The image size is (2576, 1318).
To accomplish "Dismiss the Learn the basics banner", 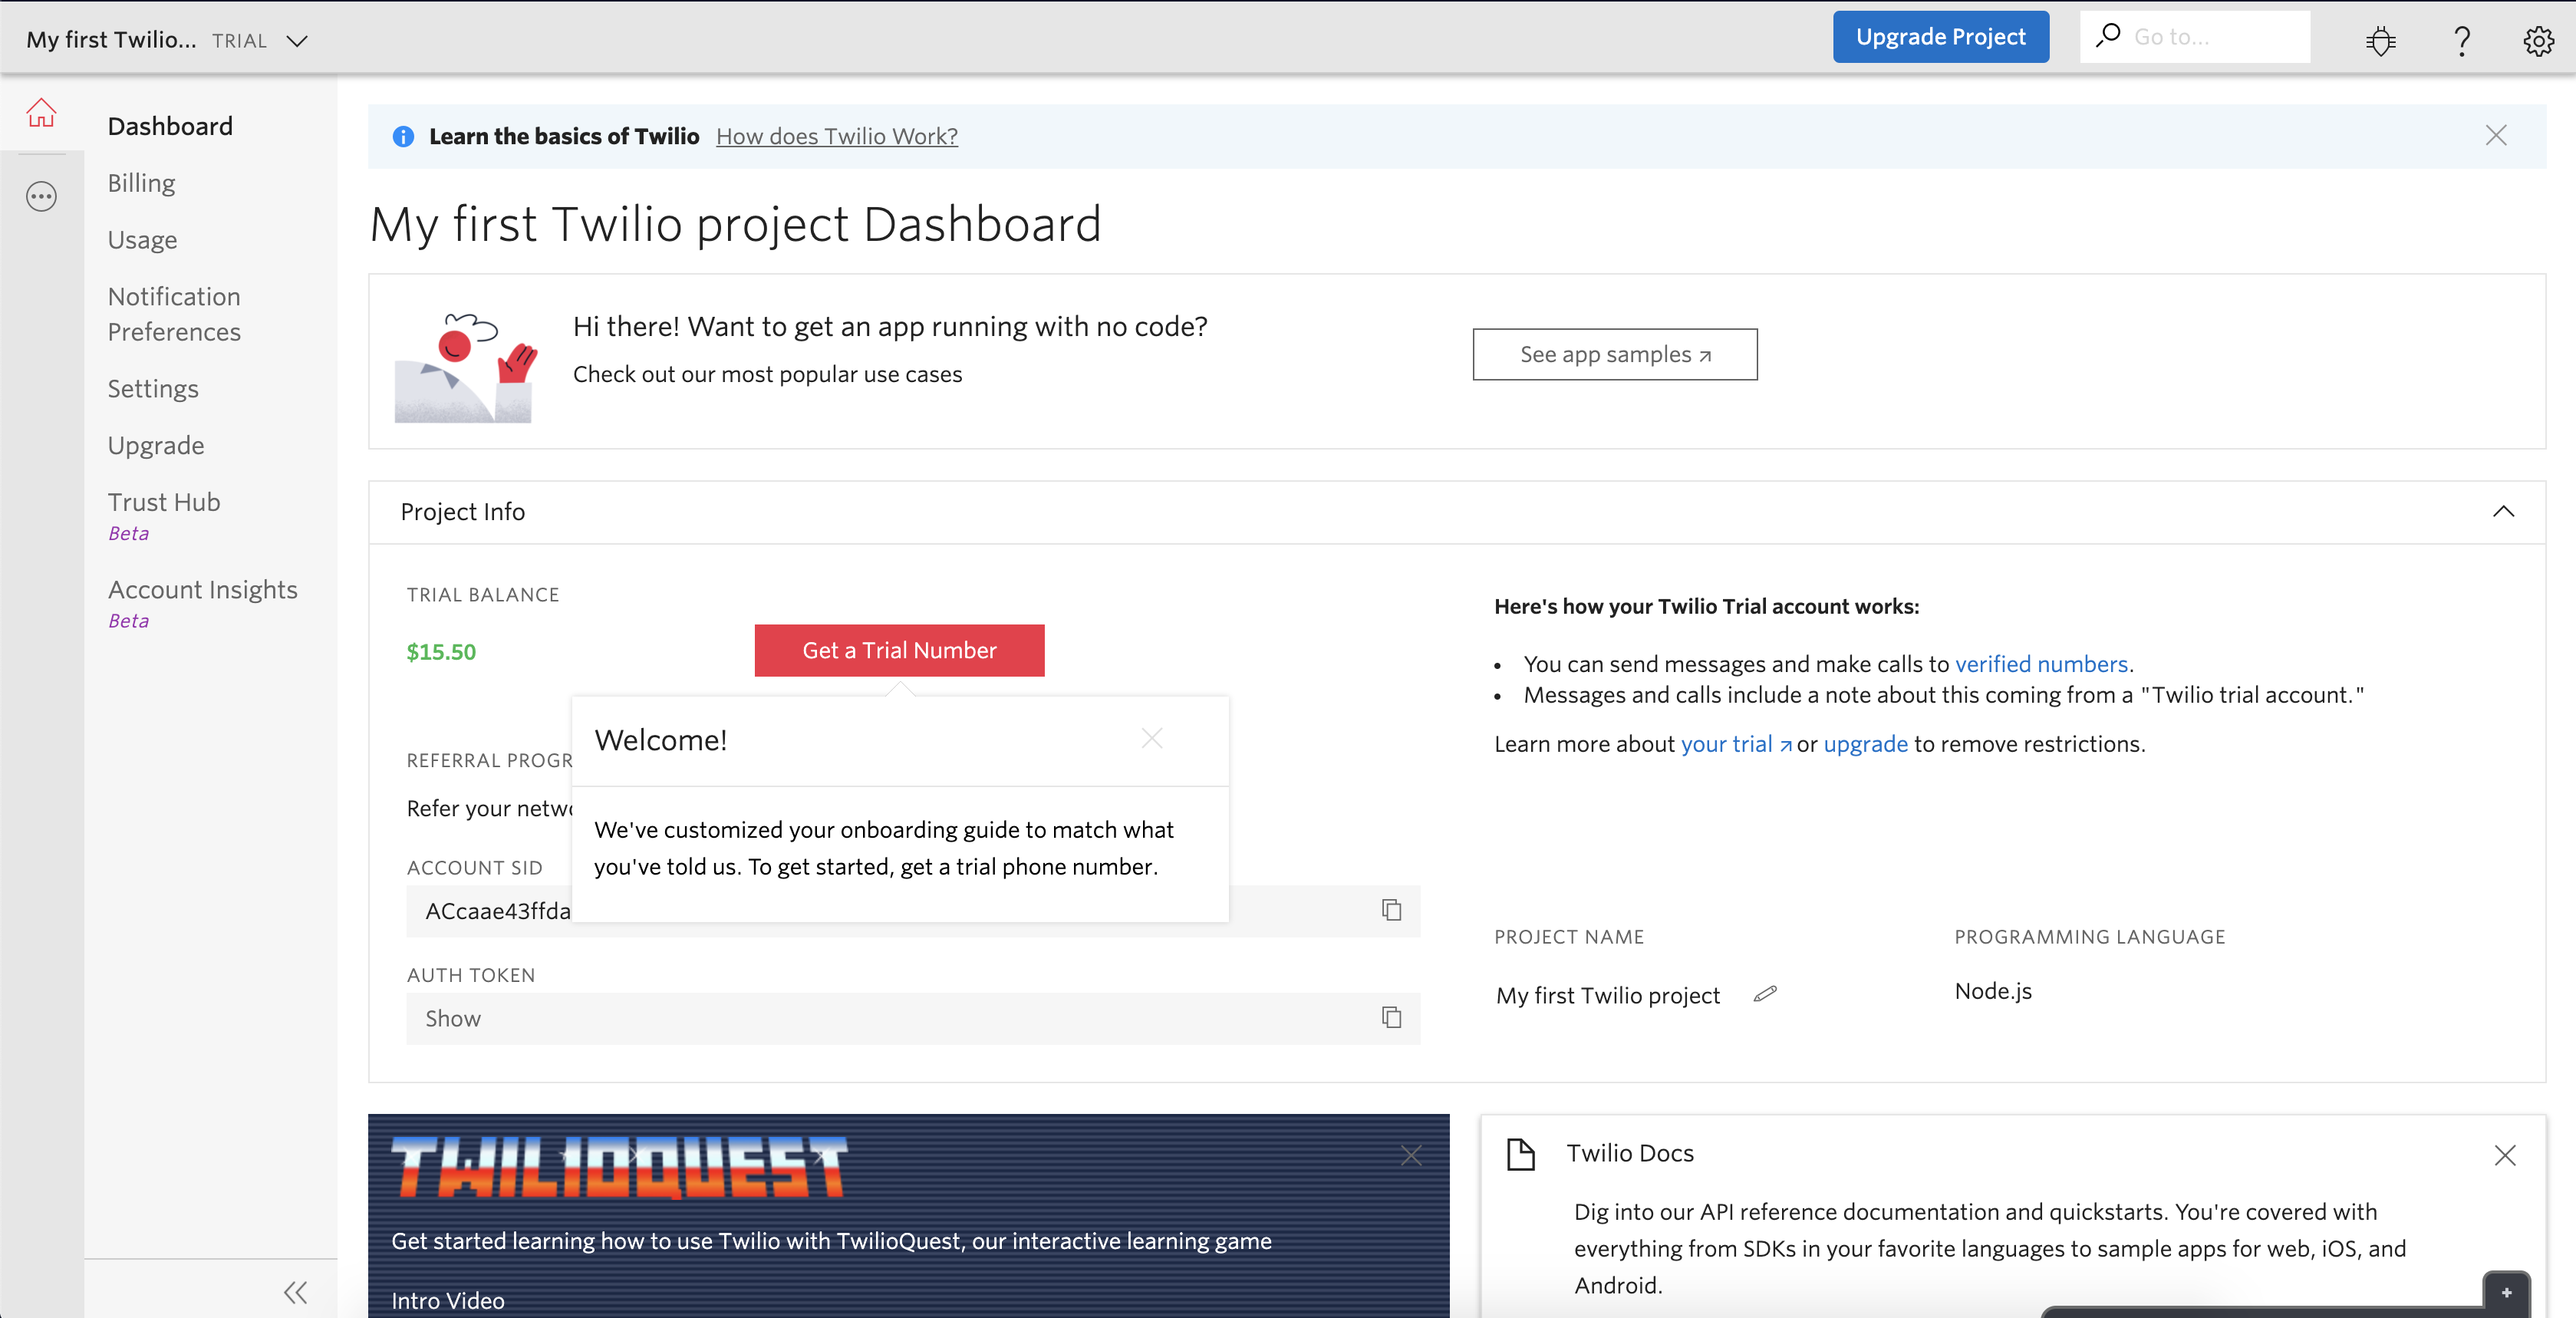I will pyautogui.click(x=2496, y=136).
